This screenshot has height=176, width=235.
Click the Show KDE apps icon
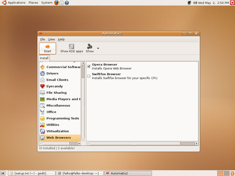(71, 46)
